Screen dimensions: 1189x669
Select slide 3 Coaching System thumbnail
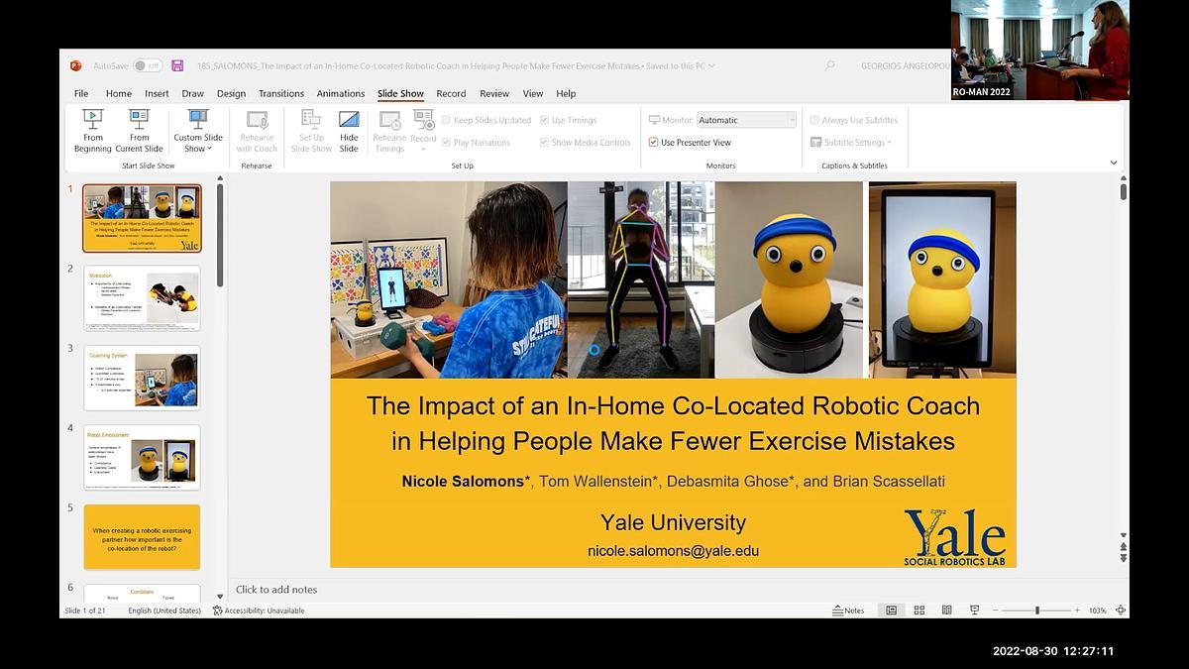click(142, 378)
